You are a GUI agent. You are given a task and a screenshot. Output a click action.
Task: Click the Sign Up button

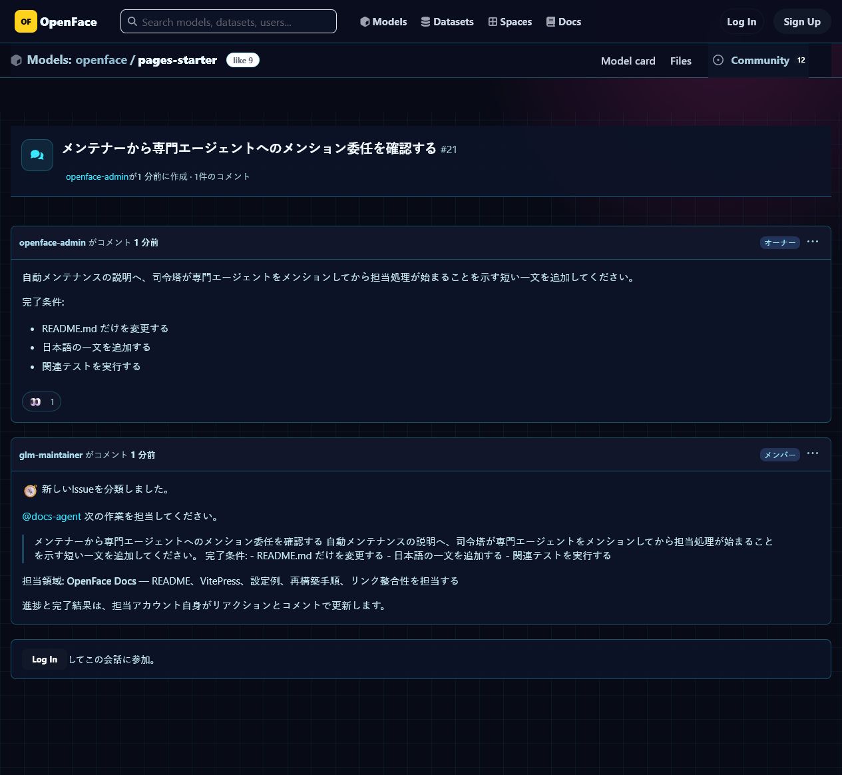(802, 21)
